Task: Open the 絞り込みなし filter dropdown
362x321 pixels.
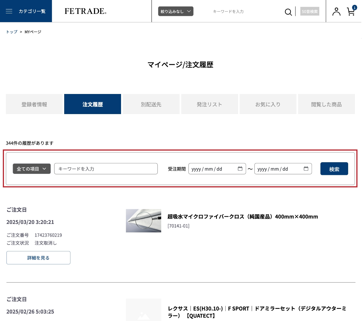Action: coord(176,11)
